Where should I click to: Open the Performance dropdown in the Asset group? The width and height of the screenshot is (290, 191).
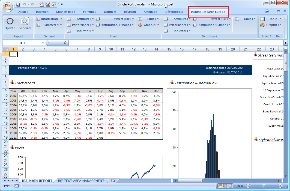tap(81, 25)
